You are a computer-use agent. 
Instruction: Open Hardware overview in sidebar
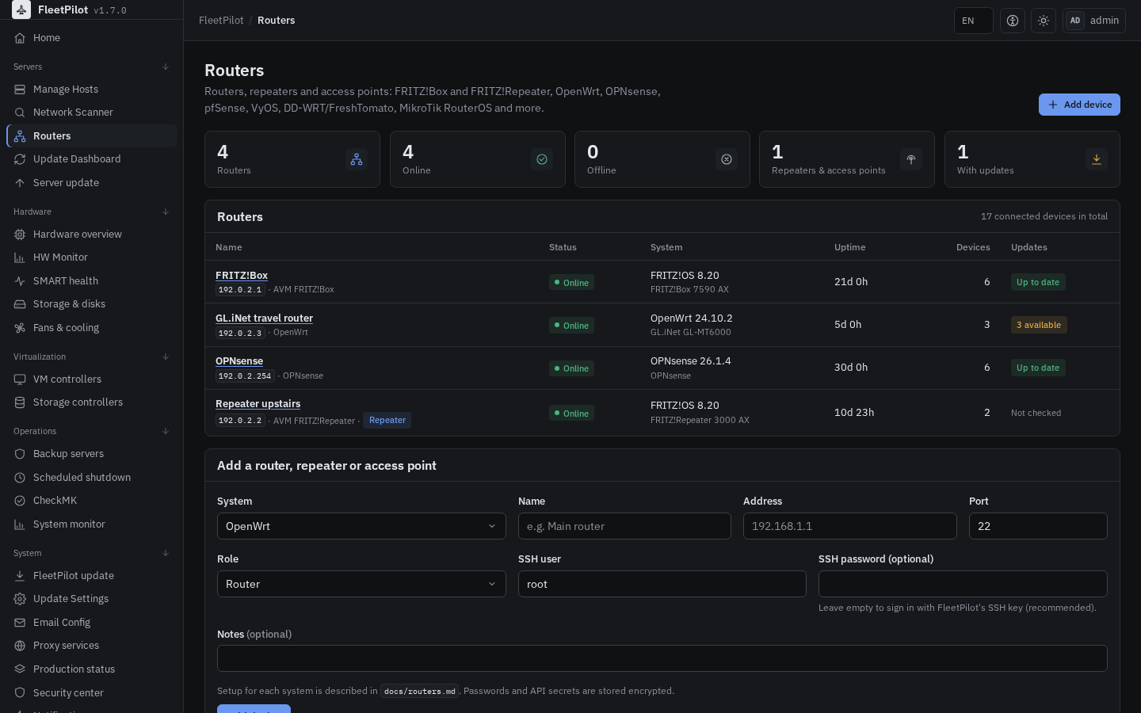tap(92, 234)
